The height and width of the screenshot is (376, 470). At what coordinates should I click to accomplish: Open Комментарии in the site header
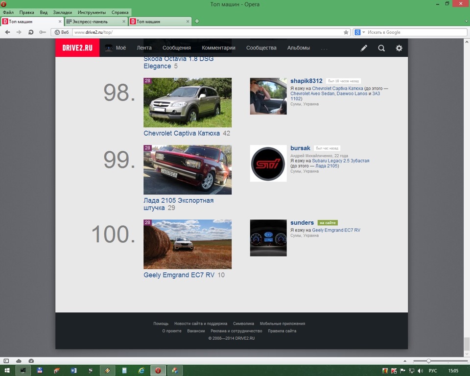(x=218, y=47)
